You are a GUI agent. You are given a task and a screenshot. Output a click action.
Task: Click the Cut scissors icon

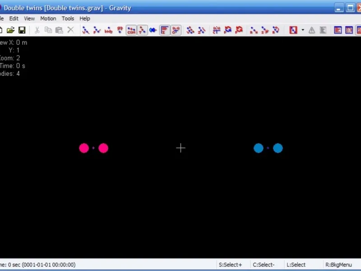tap(37, 30)
